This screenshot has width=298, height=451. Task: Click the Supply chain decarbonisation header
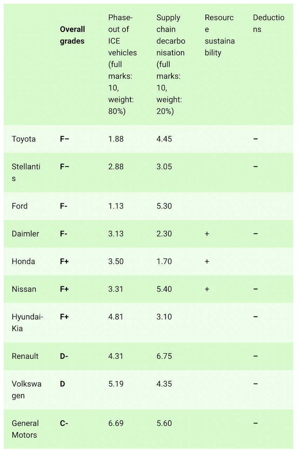(x=170, y=64)
